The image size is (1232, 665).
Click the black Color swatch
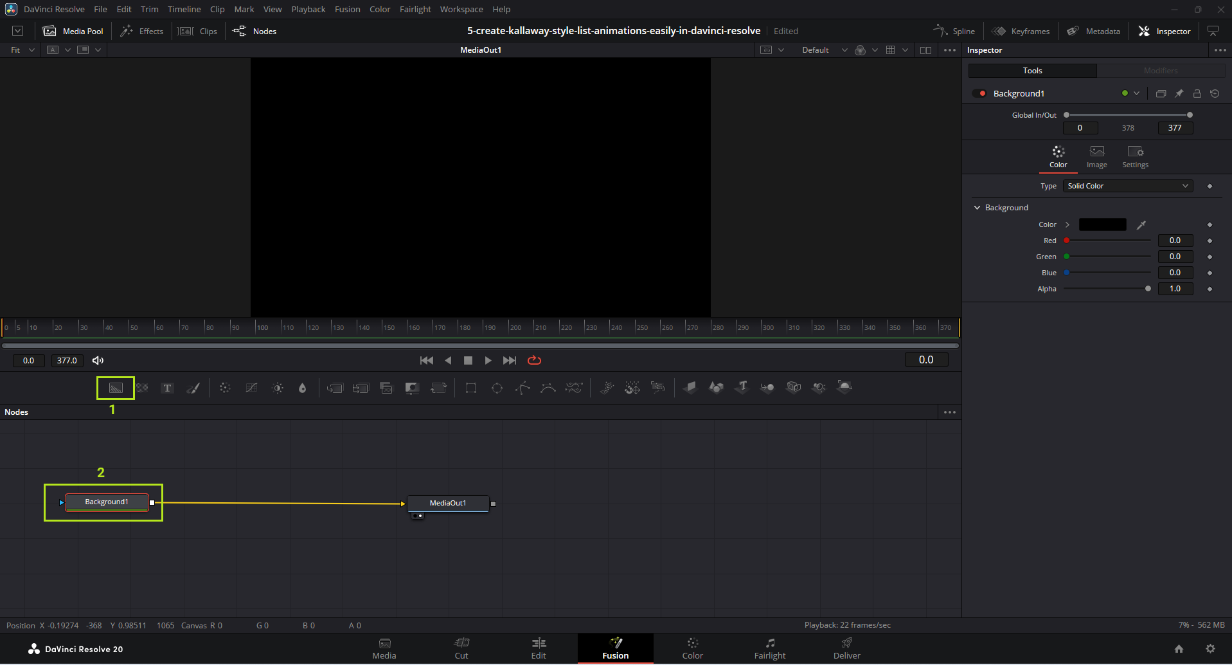[1102, 224]
